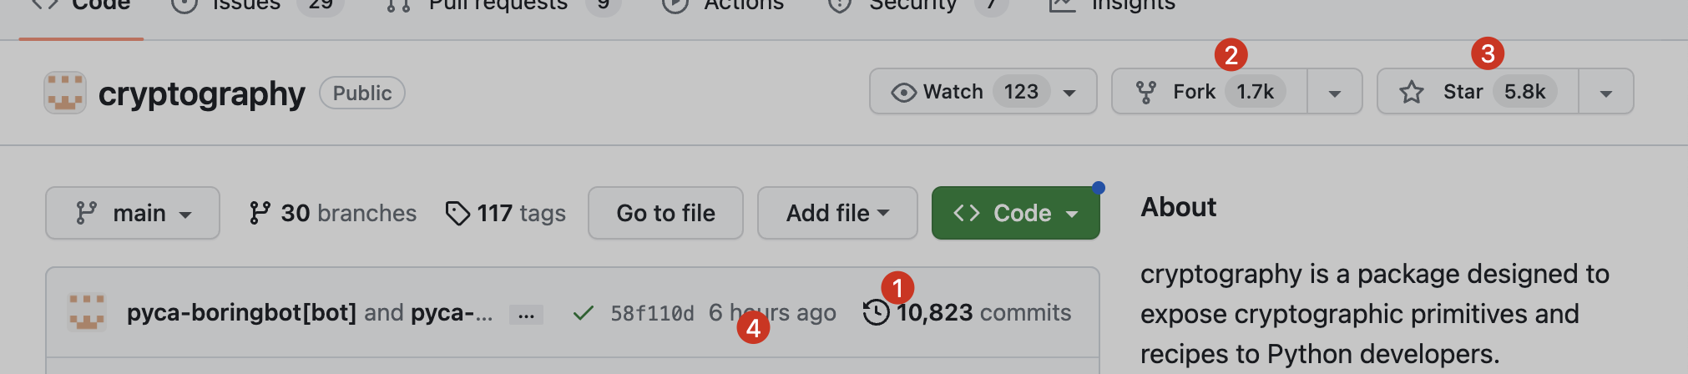Image resolution: width=1688 pixels, height=374 pixels.
Task: Click the branch icon beside 30 branches
Action: [260, 214]
